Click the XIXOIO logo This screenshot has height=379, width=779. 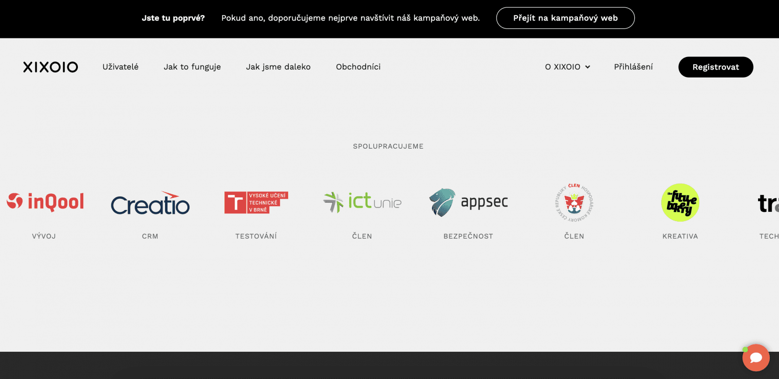51,67
